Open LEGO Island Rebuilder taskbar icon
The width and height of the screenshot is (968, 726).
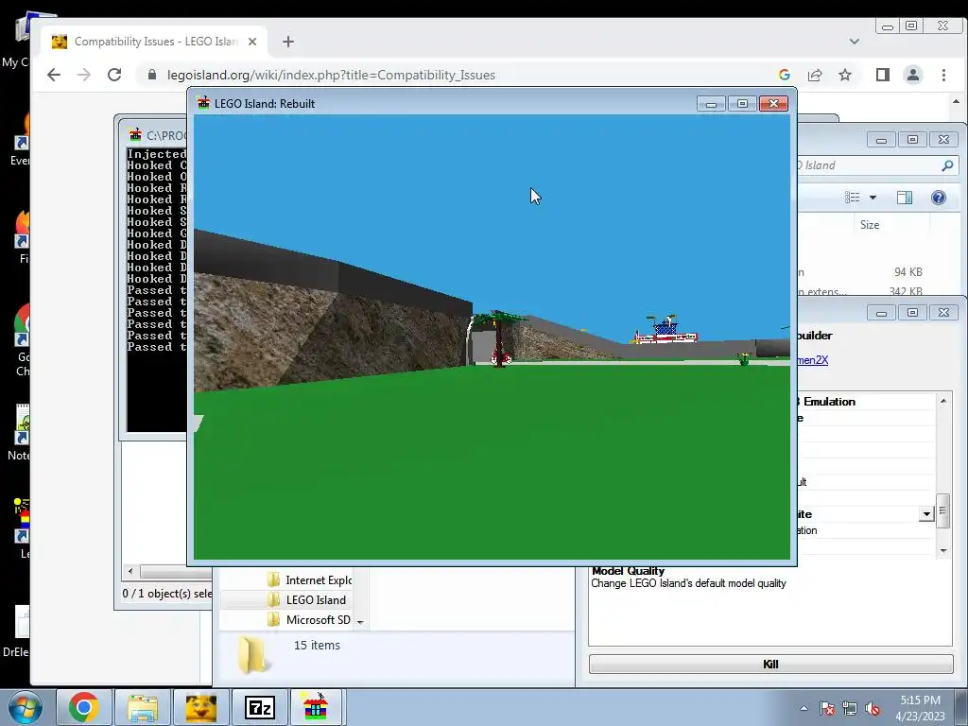316,707
